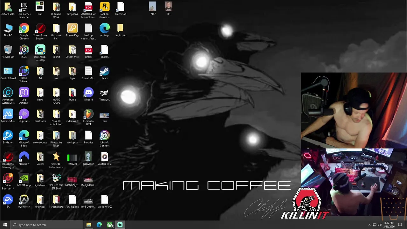Image resolution: width=407 pixels, height=229 pixels.
Task: Select the circle1 PDF file
Action: 88,52
